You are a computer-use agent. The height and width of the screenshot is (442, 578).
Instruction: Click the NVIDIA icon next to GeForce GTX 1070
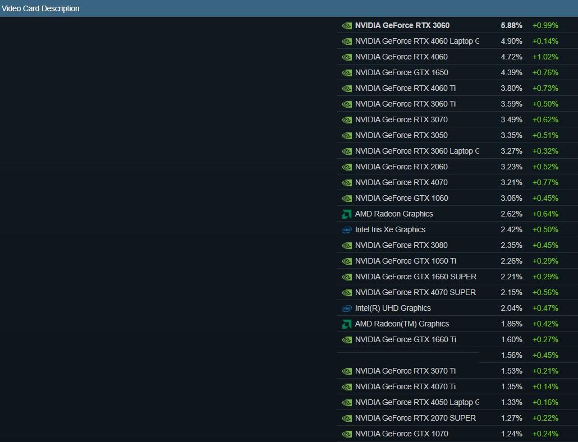pyautogui.click(x=346, y=434)
